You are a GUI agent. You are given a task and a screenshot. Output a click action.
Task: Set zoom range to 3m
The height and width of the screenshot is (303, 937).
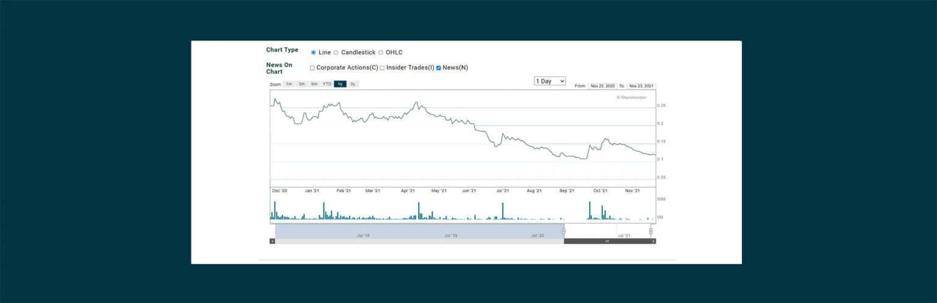[x=301, y=84]
